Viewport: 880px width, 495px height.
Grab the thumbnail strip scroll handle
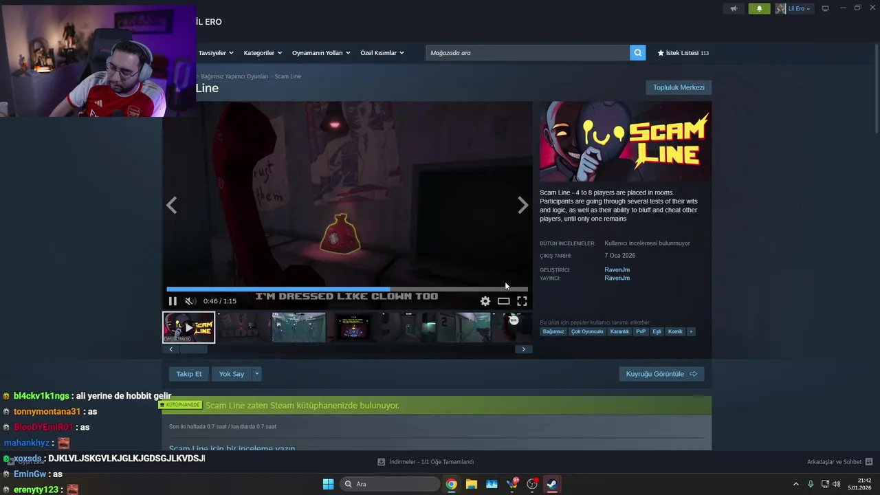pyautogui.click(x=193, y=349)
